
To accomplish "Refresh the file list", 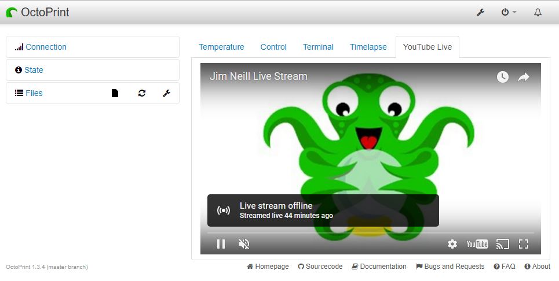I will 142,93.
